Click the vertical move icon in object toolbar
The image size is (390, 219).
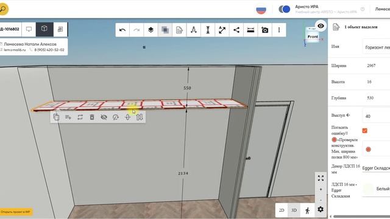[x=127, y=117]
